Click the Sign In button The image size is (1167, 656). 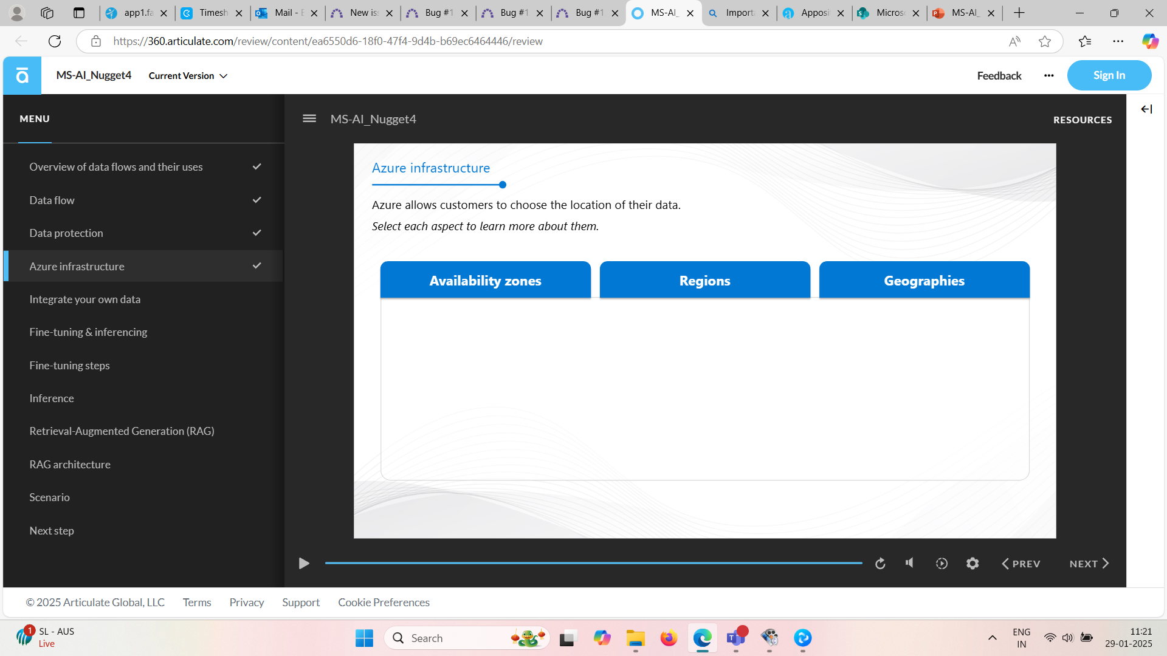pos(1109,75)
